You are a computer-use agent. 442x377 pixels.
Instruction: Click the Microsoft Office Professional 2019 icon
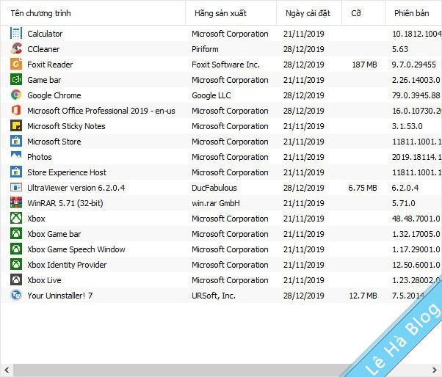(16, 110)
